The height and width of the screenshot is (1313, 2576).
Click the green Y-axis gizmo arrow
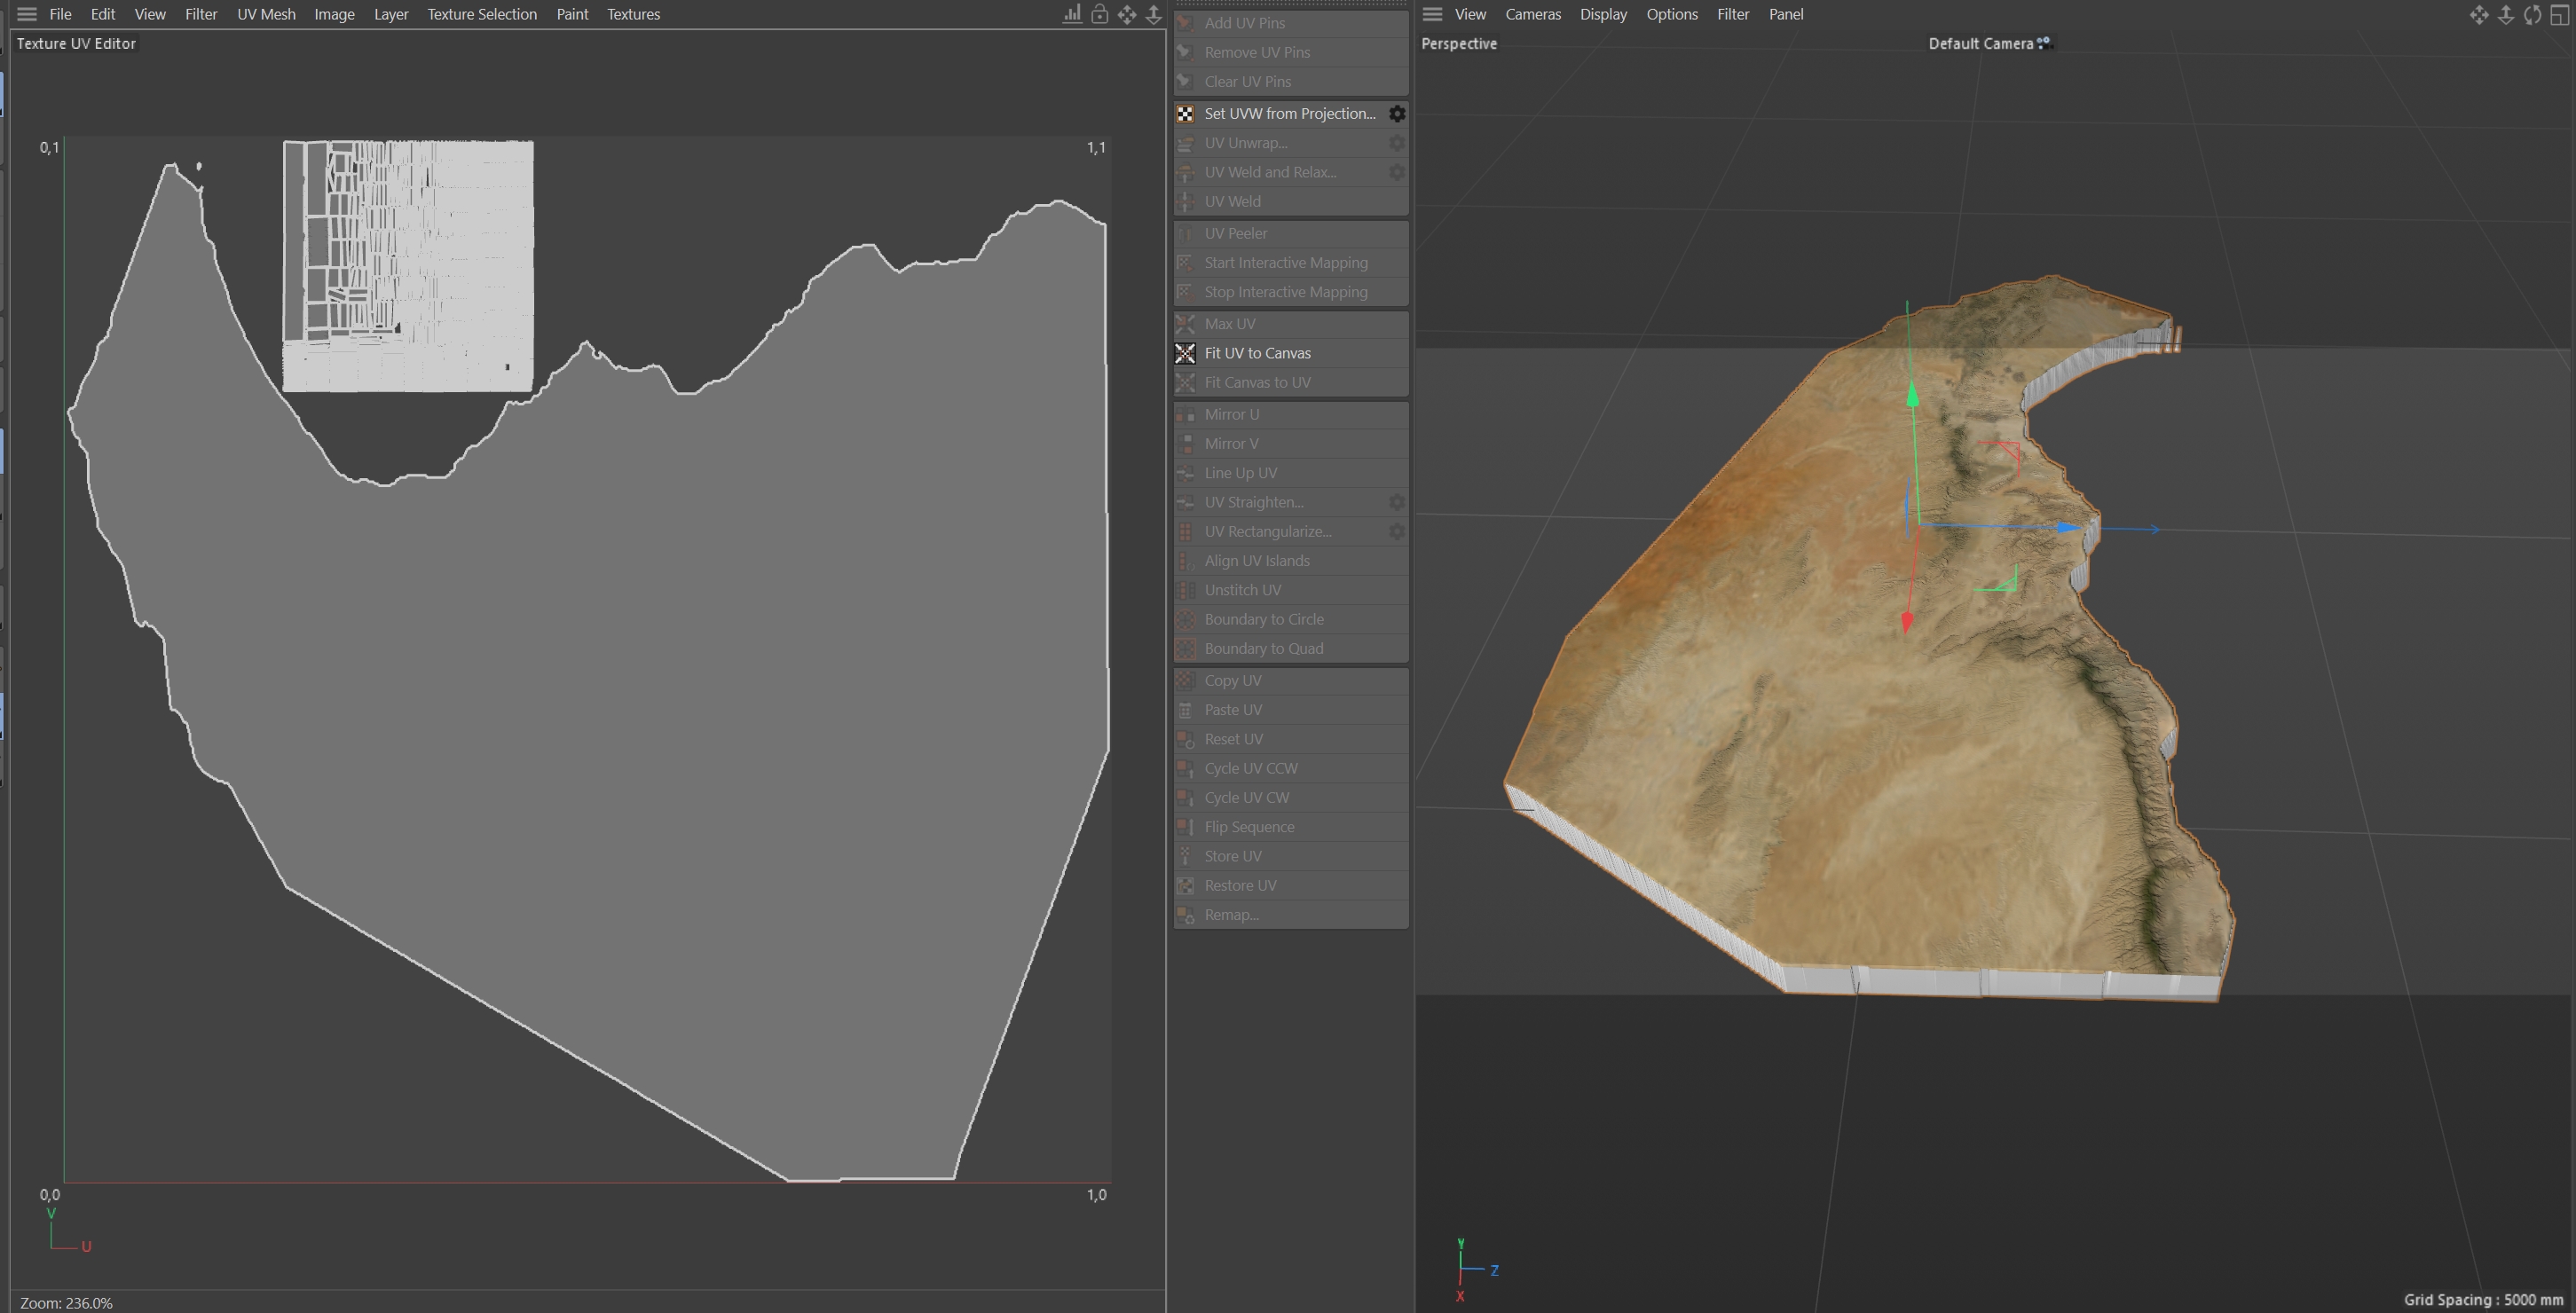point(1912,394)
